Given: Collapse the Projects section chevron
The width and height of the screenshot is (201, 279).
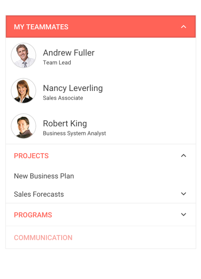Looking at the screenshot, I should tap(183, 156).
